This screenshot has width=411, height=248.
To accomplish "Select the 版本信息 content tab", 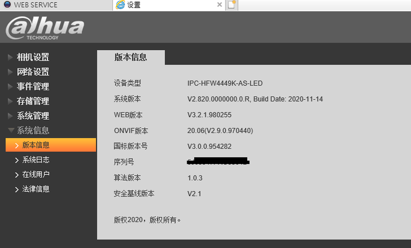I will point(131,58).
